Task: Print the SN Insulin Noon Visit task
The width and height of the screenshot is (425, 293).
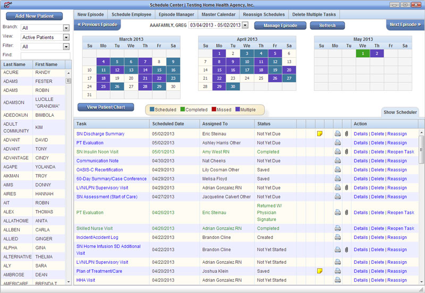Action: pyautogui.click(x=337, y=152)
